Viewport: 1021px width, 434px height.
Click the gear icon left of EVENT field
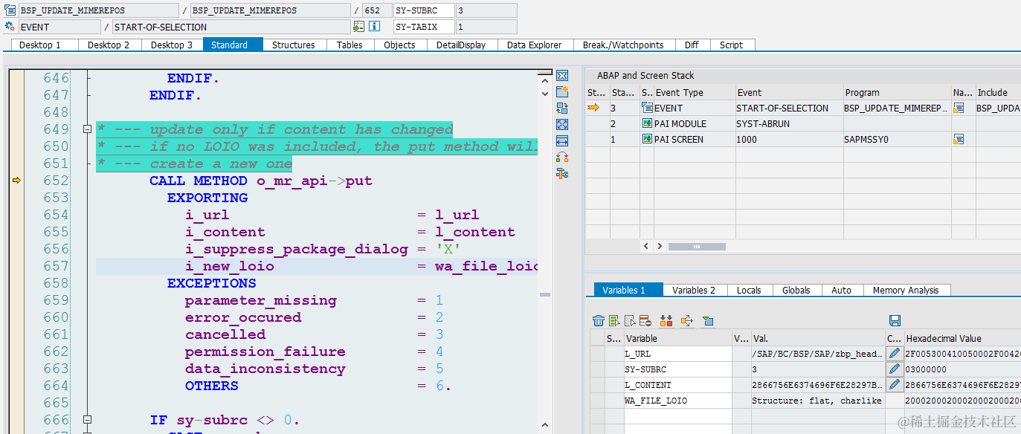10,27
